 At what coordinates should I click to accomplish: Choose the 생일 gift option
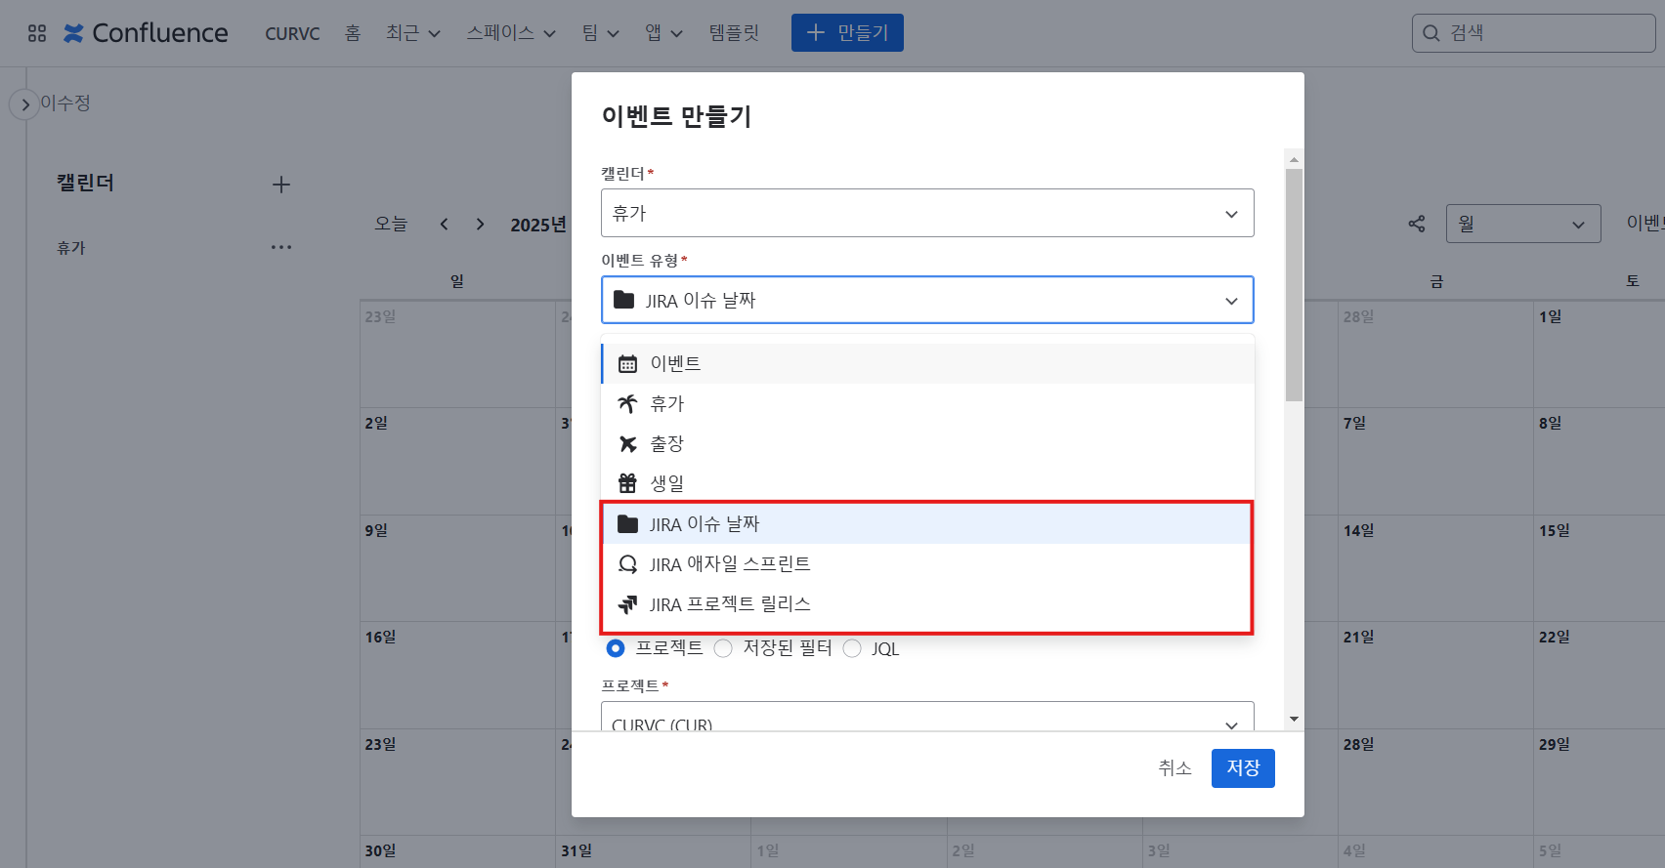[928, 483]
